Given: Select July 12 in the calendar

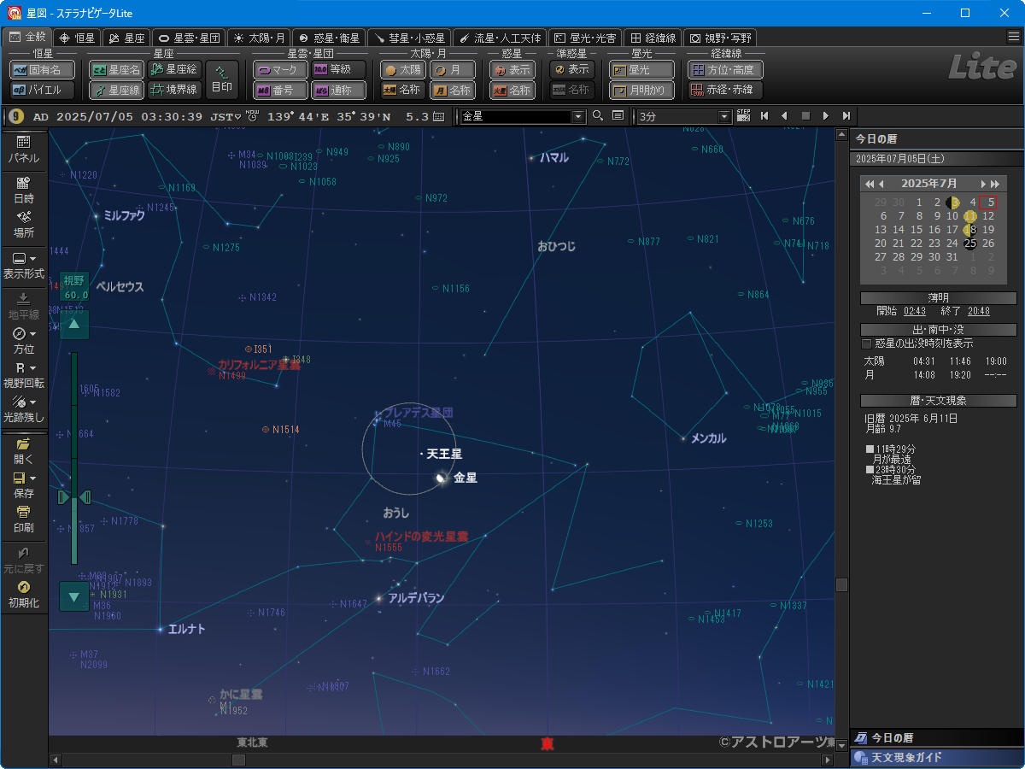Looking at the screenshot, I should [x=987, y=216].
